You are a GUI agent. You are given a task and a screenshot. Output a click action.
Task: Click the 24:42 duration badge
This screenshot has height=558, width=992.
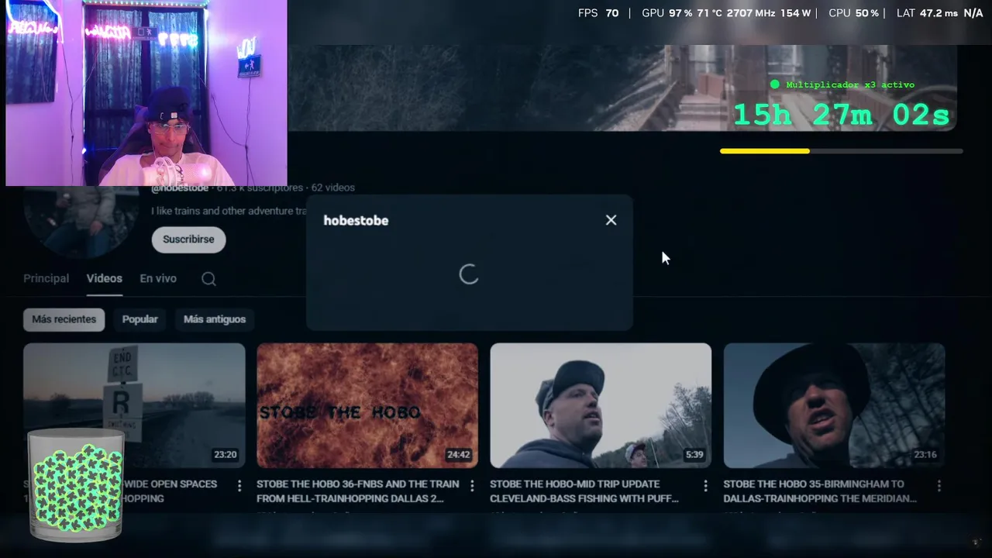point(459,455)
